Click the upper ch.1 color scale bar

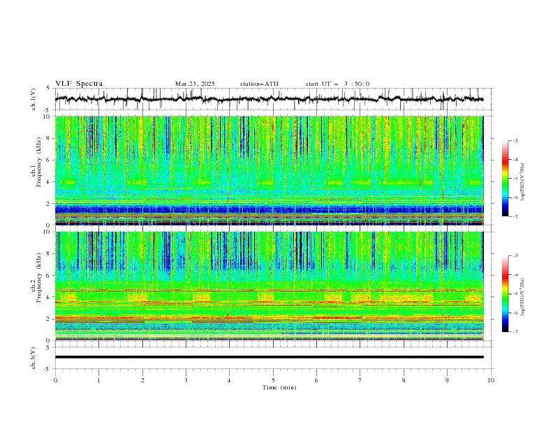pyautogui.click(x=505, y=179)
